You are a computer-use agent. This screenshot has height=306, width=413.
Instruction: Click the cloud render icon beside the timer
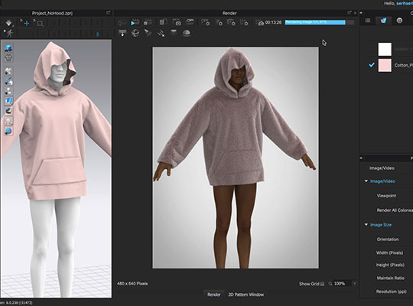tap(261, 23)
